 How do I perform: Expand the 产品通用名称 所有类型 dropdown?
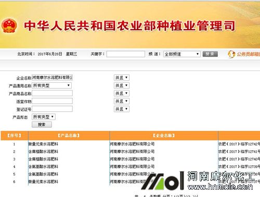[x=51, y=85]
